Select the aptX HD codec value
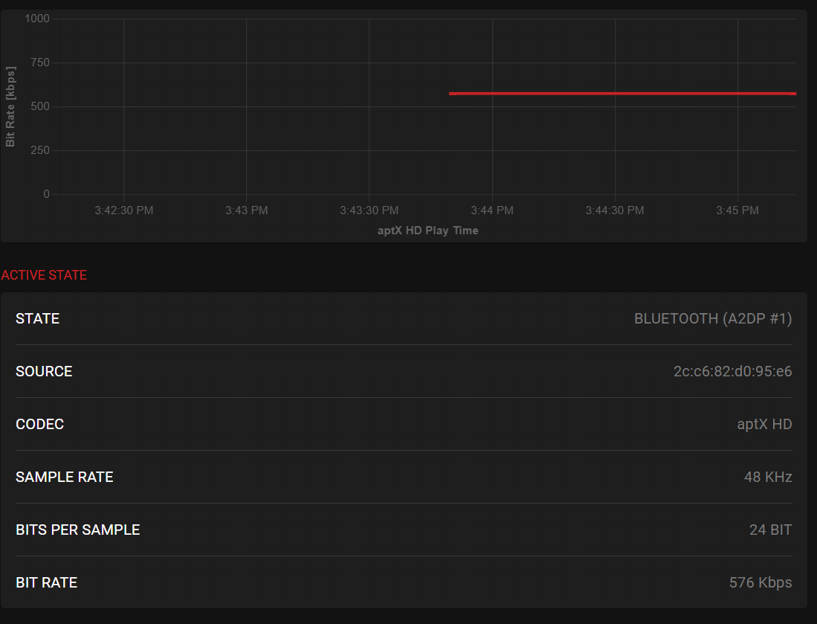Viewport: 817px width, 624px height. point(763,424)
